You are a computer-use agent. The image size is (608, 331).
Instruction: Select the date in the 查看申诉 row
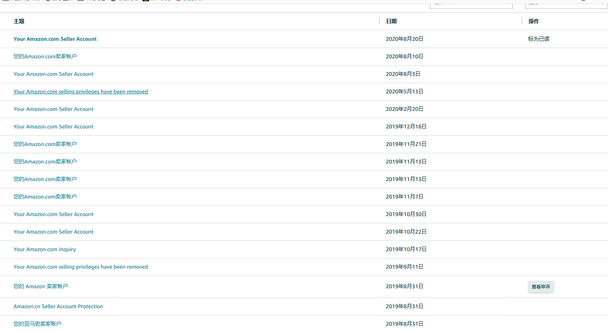point(405,287)
